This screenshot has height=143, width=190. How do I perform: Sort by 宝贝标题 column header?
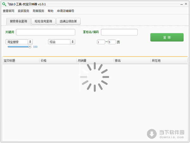click(21, 61)
